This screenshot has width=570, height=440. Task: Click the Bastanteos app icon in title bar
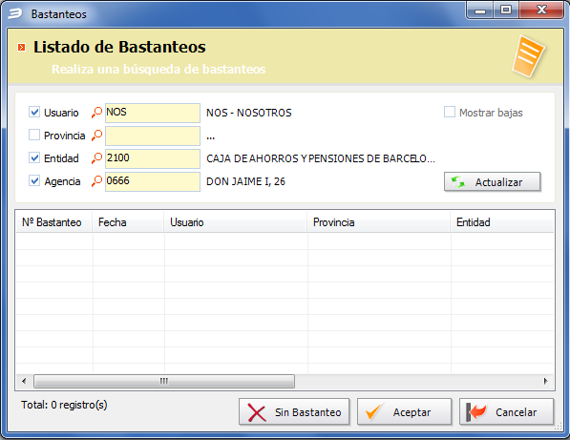point(15,13)
